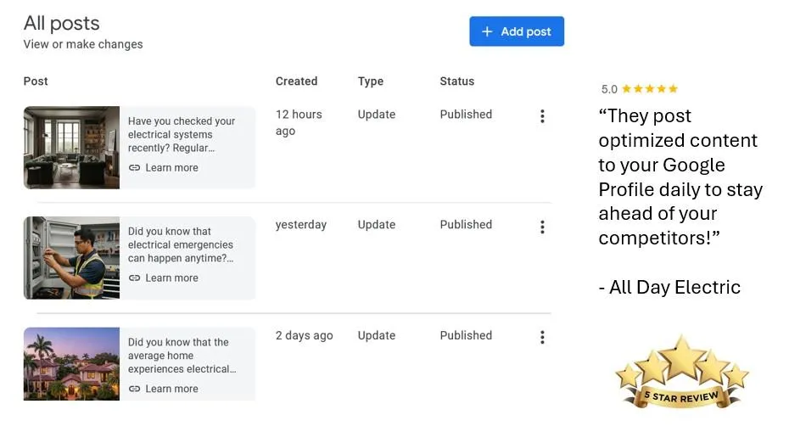This screenshot has width=789, height=432.
Task: Click Published status of yesterday's post
Action: click(466, 225)
